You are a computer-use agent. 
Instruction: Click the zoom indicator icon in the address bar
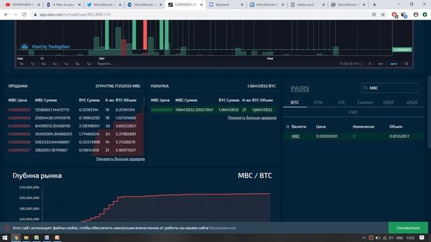374,15
